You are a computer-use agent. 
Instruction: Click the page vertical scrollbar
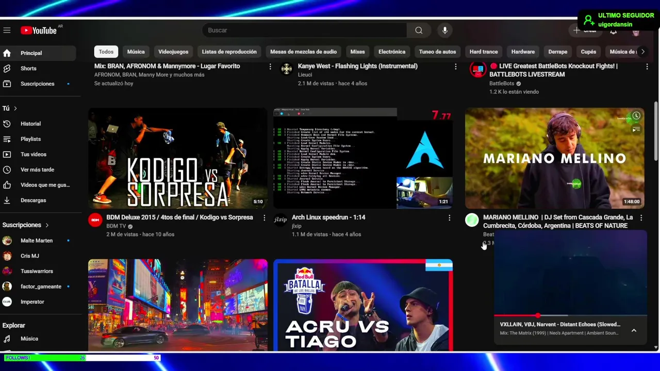[656, 131]
